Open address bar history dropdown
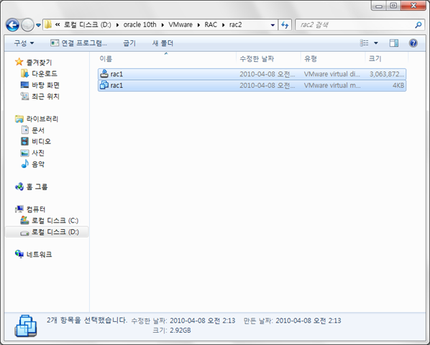This screenshot has width=430, height=345. [273, 25]
